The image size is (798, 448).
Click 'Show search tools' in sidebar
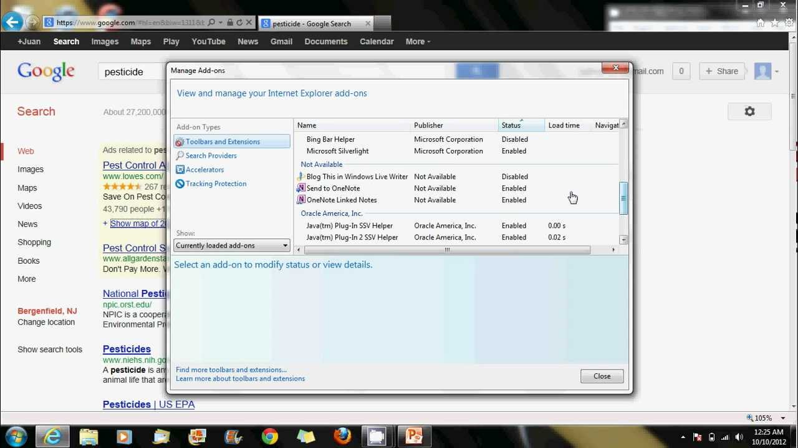pos(50,350)
